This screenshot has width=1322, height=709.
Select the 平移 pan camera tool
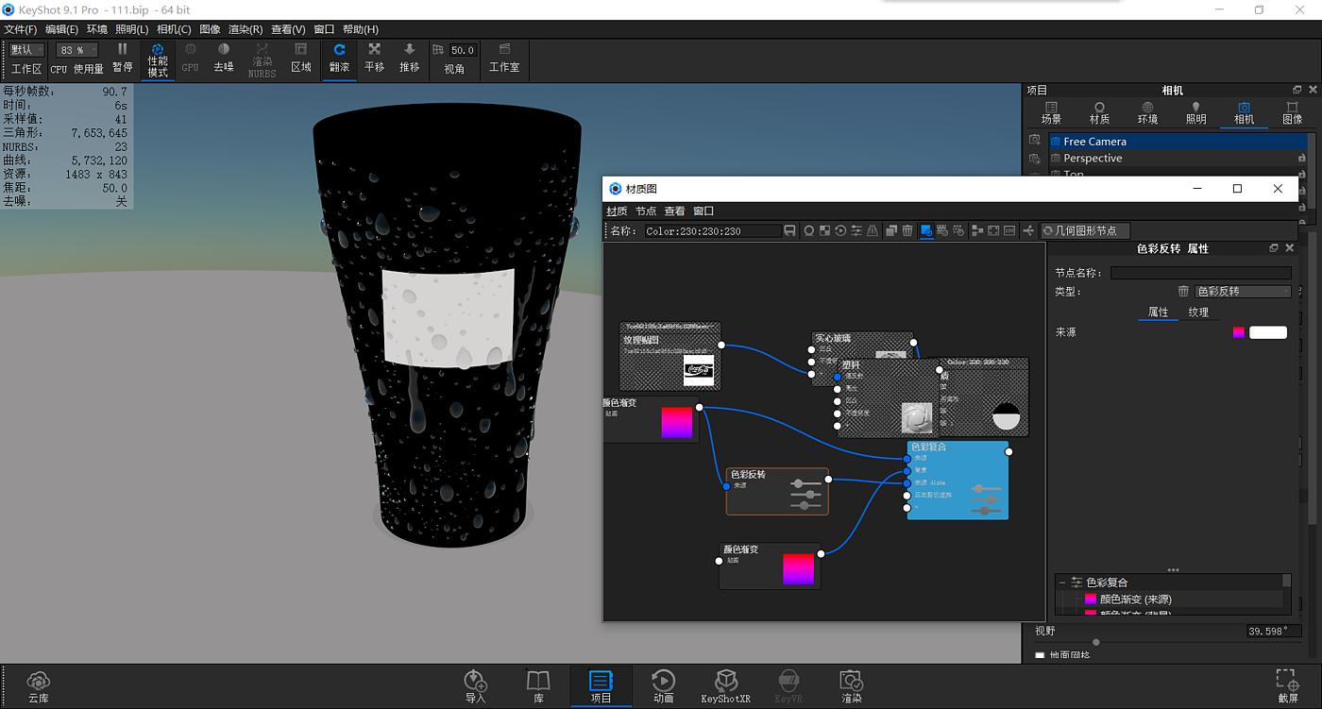374,58
